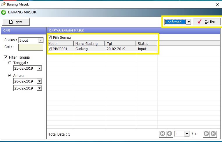Toggle the INVI0001 row checkbox
This screenshot has height=142, width=222.
tap(50, 49)
